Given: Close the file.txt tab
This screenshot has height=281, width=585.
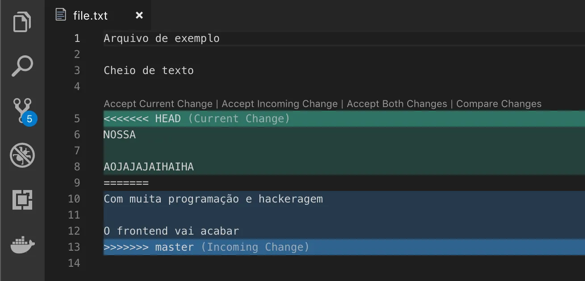Looking at the screenshot, I should (139, 15).
